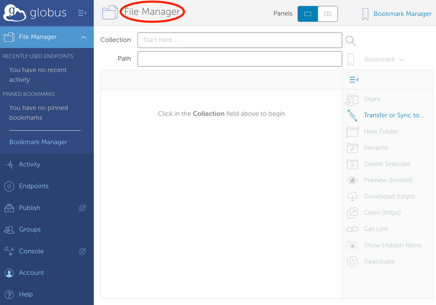This screenshot has width=436, height=305.
Task: Click the File Manager folder icon in sidebar
Action: click(x=9, y=37)
